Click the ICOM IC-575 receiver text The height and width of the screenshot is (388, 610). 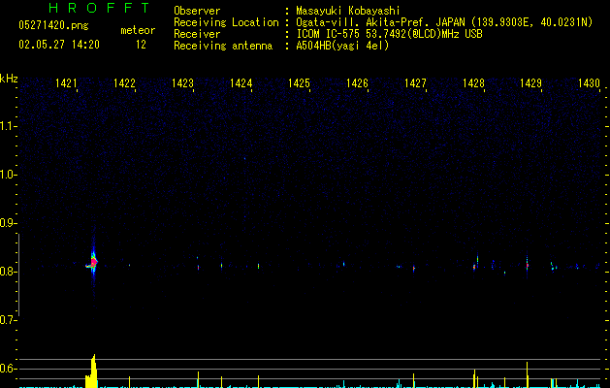[x=389, y=34]
